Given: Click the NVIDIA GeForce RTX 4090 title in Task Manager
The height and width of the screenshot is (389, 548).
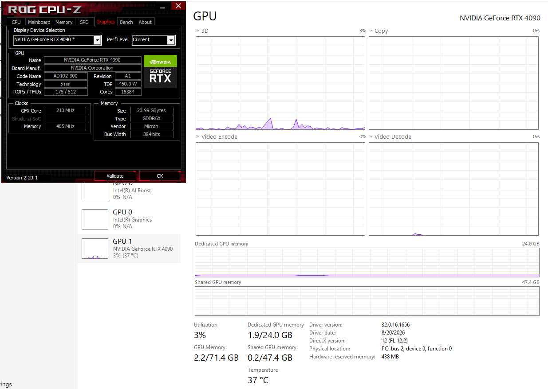Looking at the screenshot, I should (500, 18).
